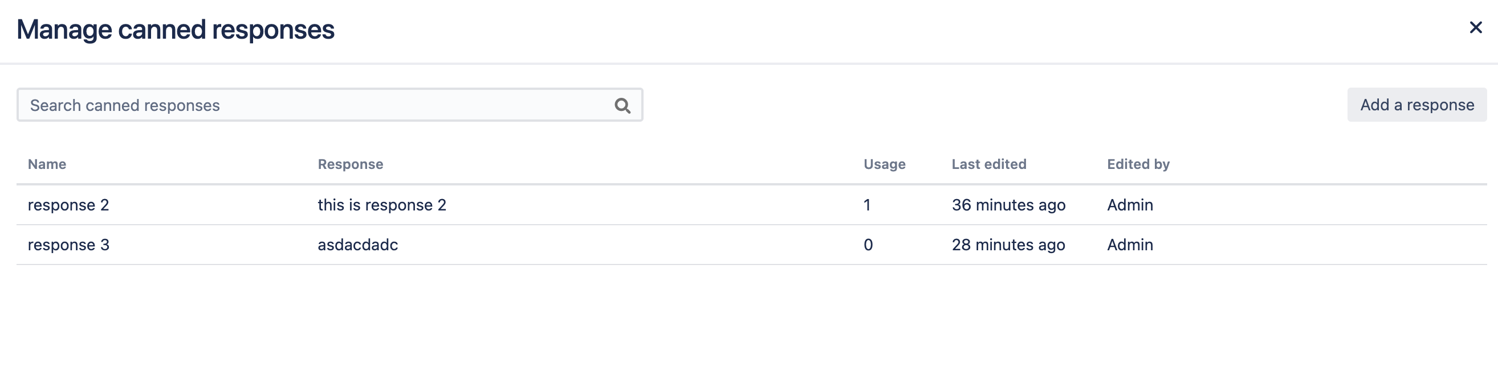Viewport: 1498px width, 372px height.
Task: Select the response 3 name cell
Action: pyautogui.click(x=68, y=245)
